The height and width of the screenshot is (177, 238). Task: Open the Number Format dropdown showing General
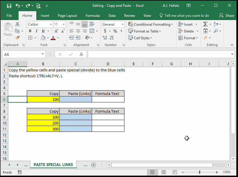point(122,24)
